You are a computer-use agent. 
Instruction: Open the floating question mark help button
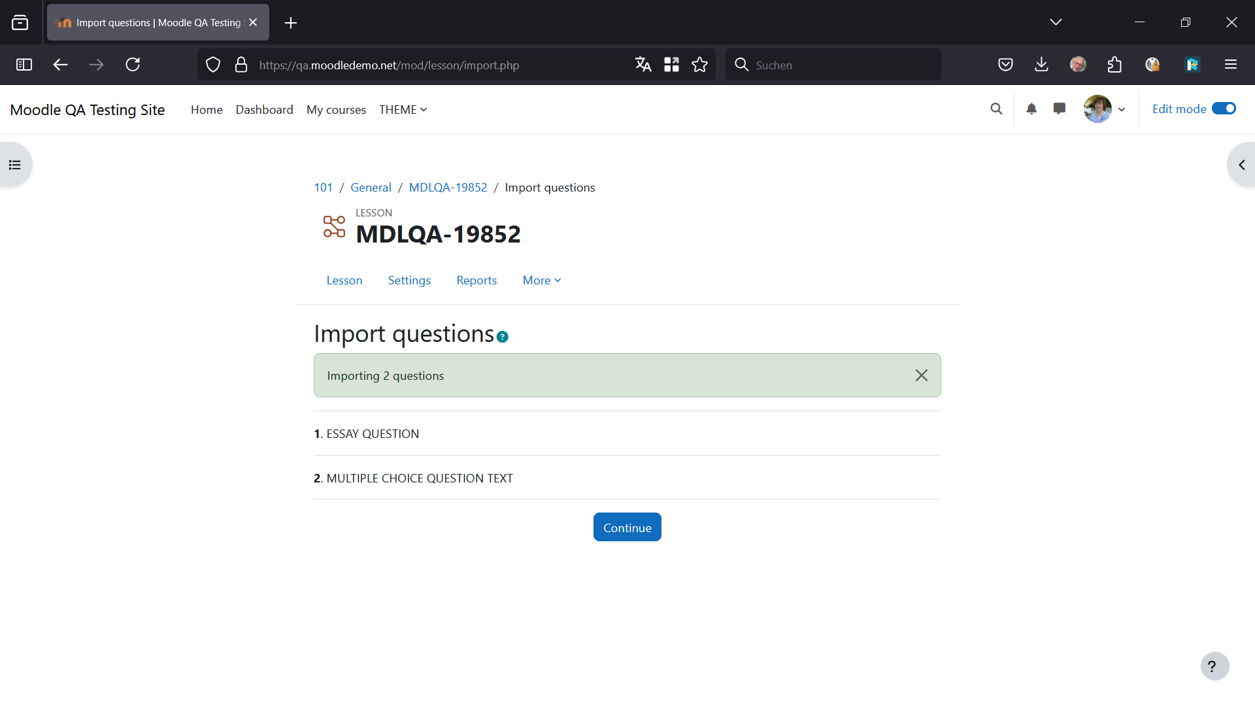pyautogui.click(x=1214, y=666)
